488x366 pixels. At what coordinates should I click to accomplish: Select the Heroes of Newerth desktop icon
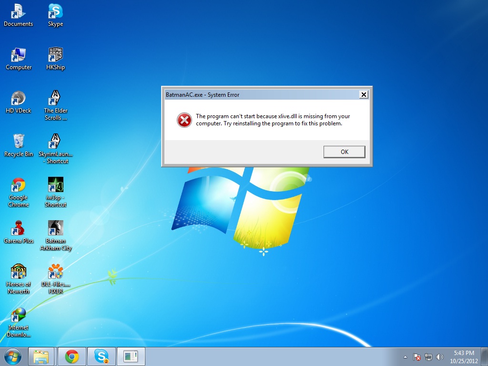point(19,272)
